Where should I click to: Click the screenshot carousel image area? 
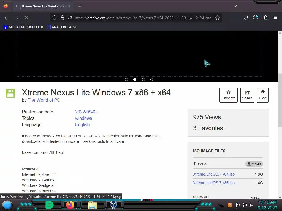click(x=139, y=54)
